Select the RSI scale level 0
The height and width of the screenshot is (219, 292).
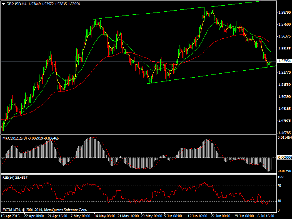[x=278, y=210]
